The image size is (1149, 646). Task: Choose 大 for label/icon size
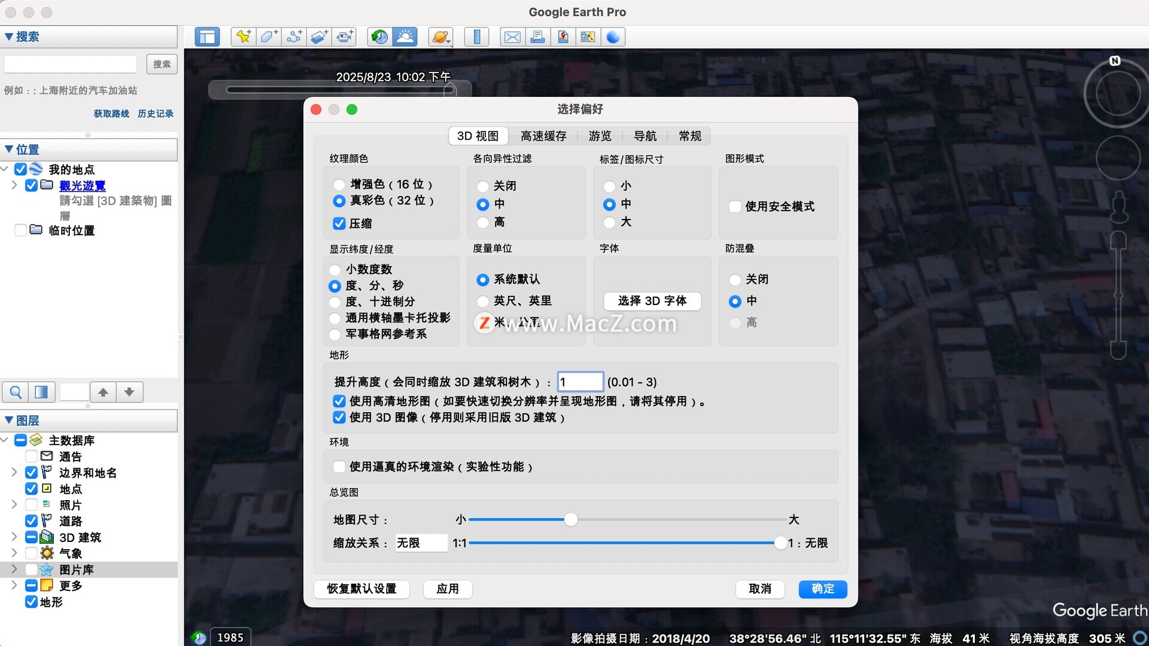609,223
